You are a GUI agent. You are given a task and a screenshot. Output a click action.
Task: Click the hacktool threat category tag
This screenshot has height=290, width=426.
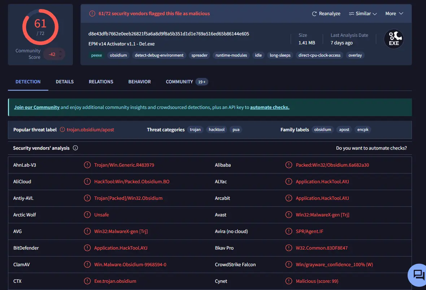217,129
